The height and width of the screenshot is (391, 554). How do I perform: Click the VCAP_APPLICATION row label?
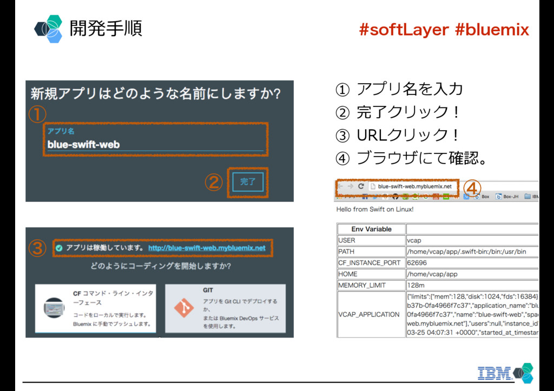click(369, 314)
